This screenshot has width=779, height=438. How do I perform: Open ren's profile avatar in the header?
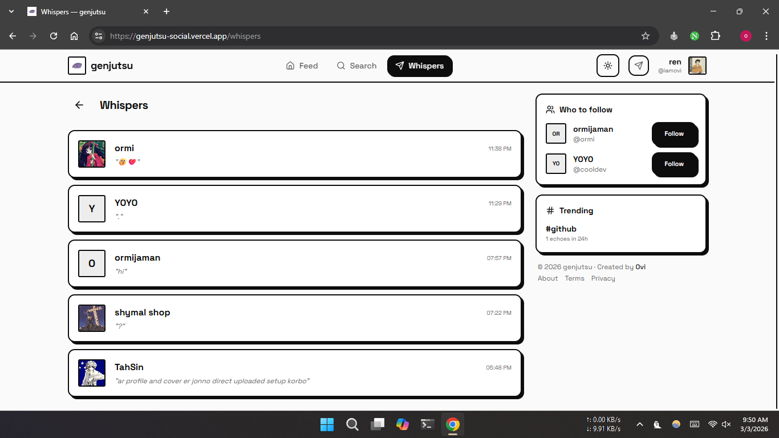click(x=697, y=66)
